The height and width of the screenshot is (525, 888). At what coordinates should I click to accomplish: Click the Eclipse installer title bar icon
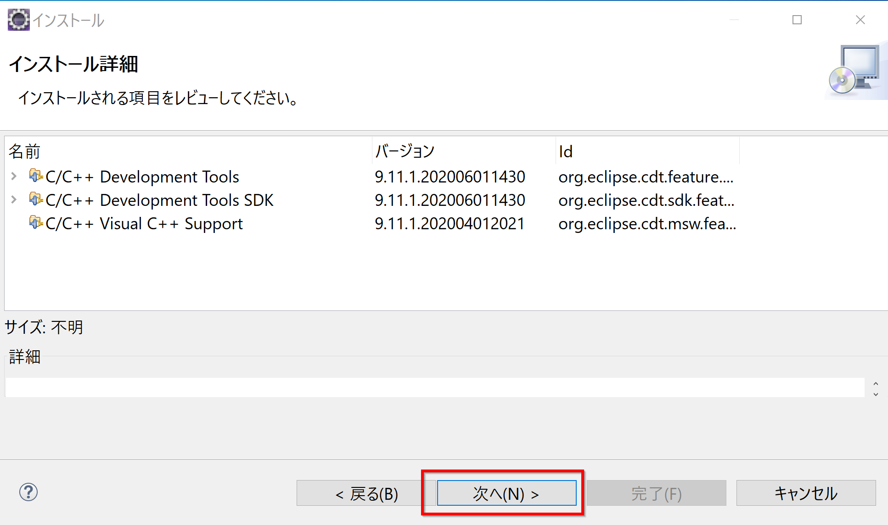(x=18, y=20)
